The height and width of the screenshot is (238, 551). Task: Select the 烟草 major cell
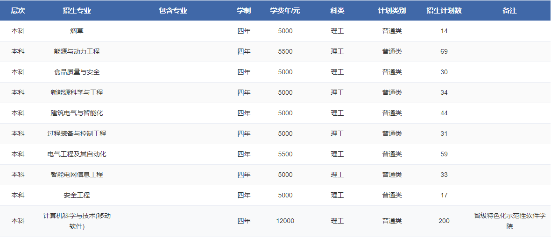click(77, 31)
